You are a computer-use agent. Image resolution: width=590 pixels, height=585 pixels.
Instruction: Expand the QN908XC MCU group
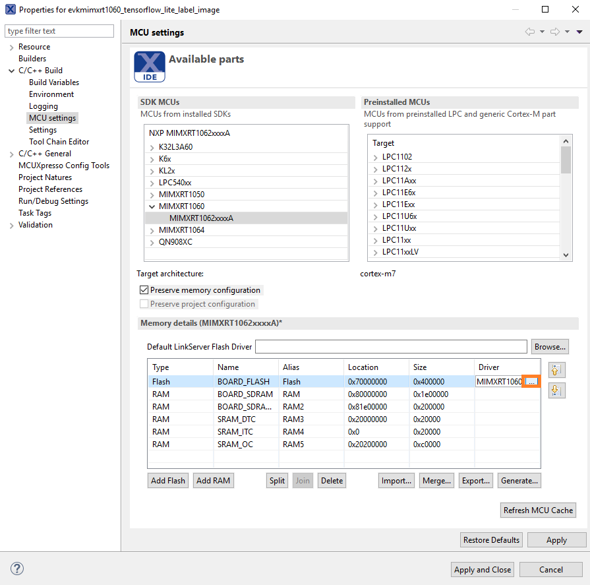click(x=152, y=242)
